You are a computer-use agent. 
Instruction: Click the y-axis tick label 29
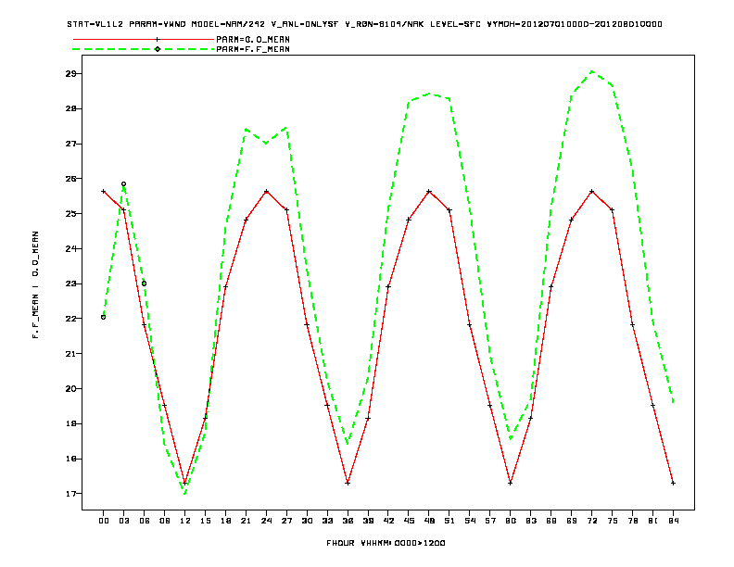coord(70,73)
